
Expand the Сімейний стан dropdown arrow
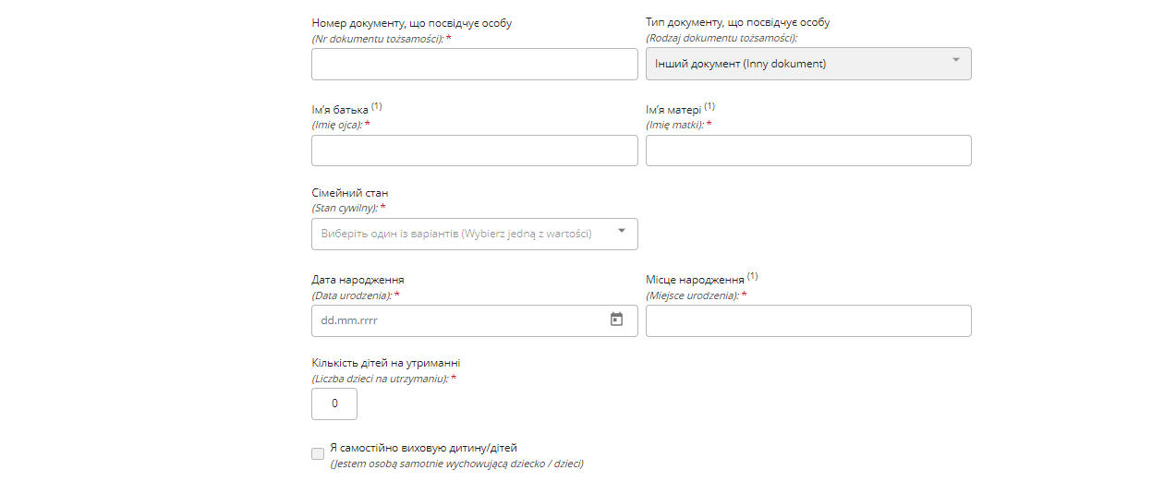pos(622,231)
